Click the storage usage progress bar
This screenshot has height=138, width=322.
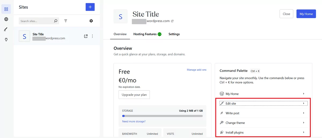pyautogui.click(x=162, y=116)
